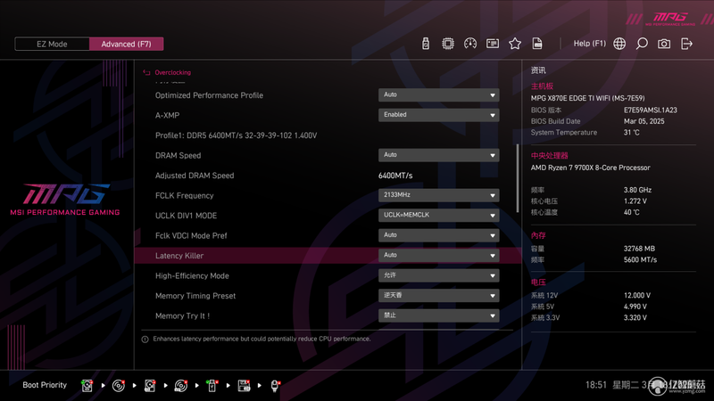
Task: Open the board explorer card icon
Action: point(493,44)
